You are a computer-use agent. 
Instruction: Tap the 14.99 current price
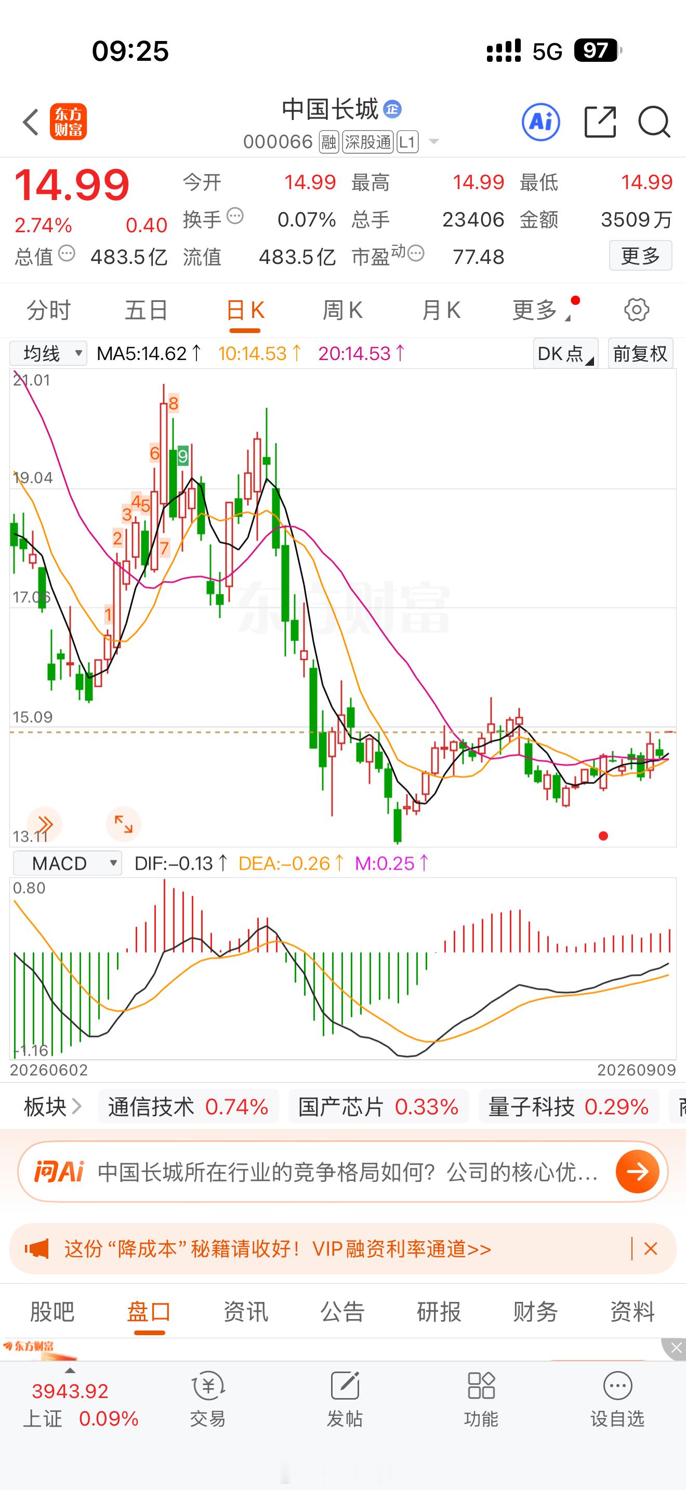click(x=72, y=185)
